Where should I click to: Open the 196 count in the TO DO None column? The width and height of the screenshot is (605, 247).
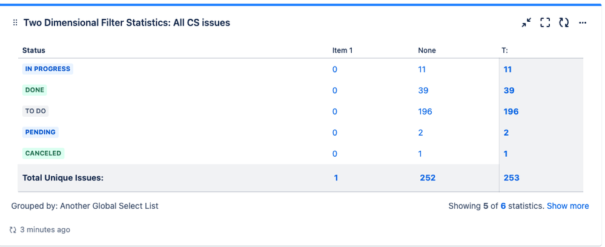(x=425, y=111)
